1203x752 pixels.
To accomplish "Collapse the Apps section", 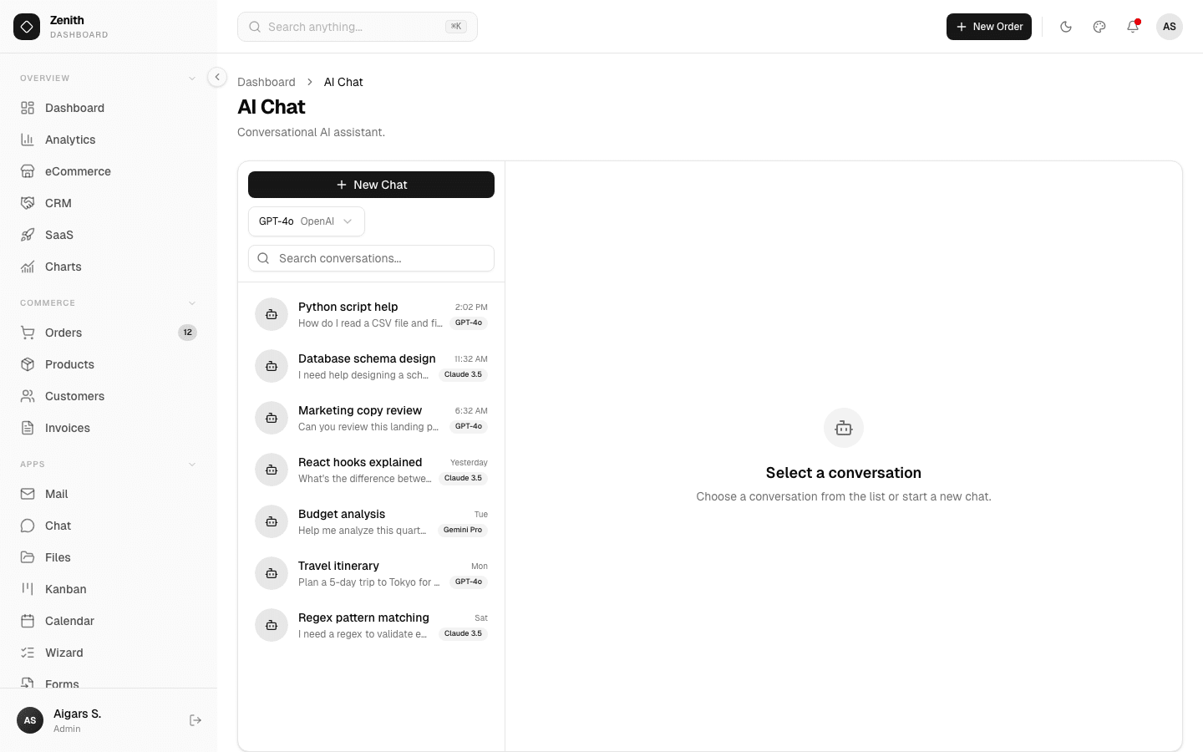I will [192, 464].
